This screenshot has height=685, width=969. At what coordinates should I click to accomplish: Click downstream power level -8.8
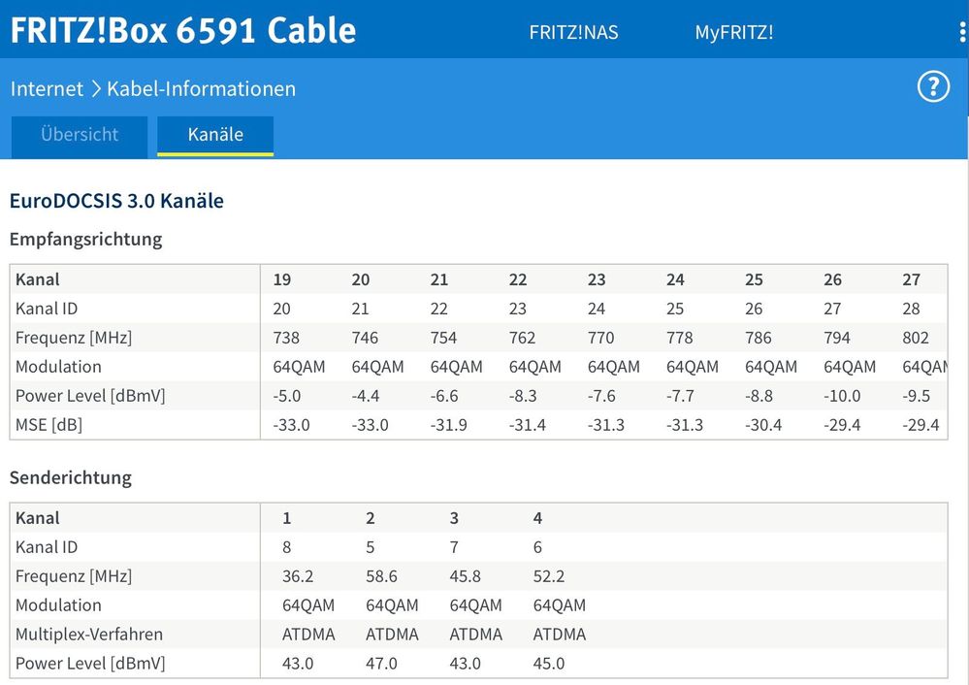pos(759,396)
